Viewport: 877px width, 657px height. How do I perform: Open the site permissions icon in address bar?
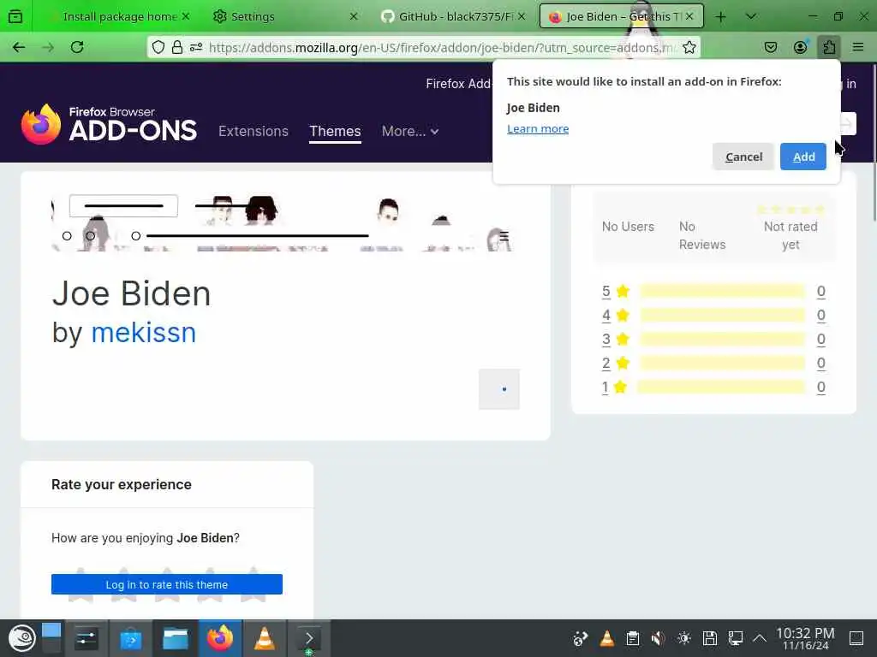point(196,48)
